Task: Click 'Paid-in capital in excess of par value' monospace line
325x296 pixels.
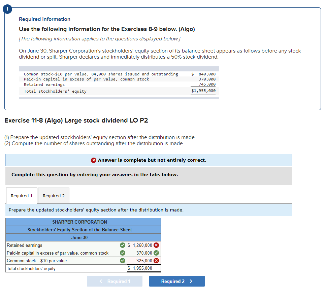Action: point(87,79)
